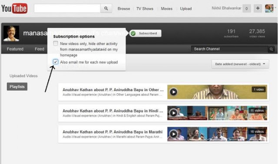Play the Marathi playlist
The image size is (278, 164).
tap(173, 134)
